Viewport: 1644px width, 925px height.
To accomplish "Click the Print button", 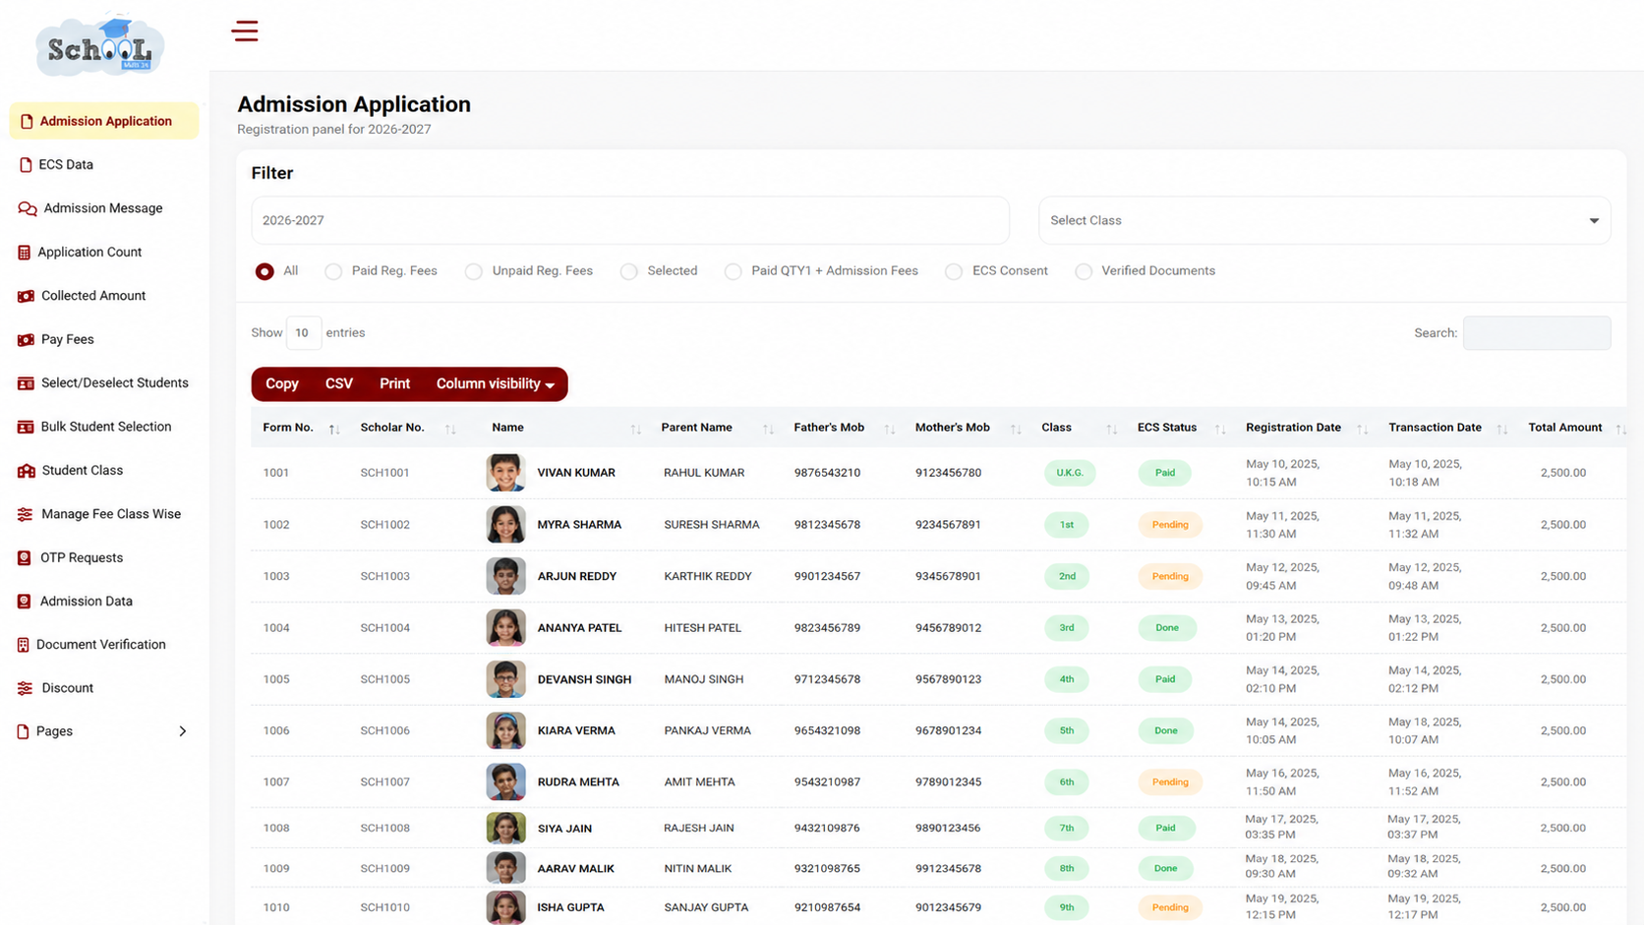I will coord(394,384).
